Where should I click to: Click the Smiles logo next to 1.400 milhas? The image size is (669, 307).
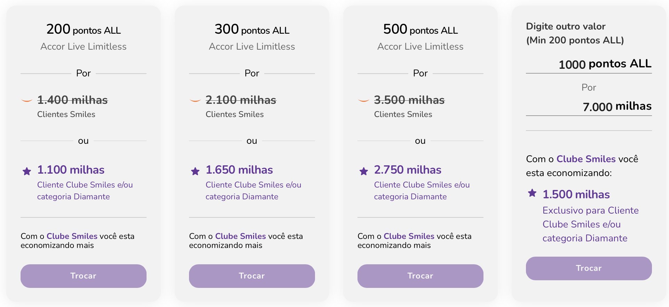click(x=27, y=100)
